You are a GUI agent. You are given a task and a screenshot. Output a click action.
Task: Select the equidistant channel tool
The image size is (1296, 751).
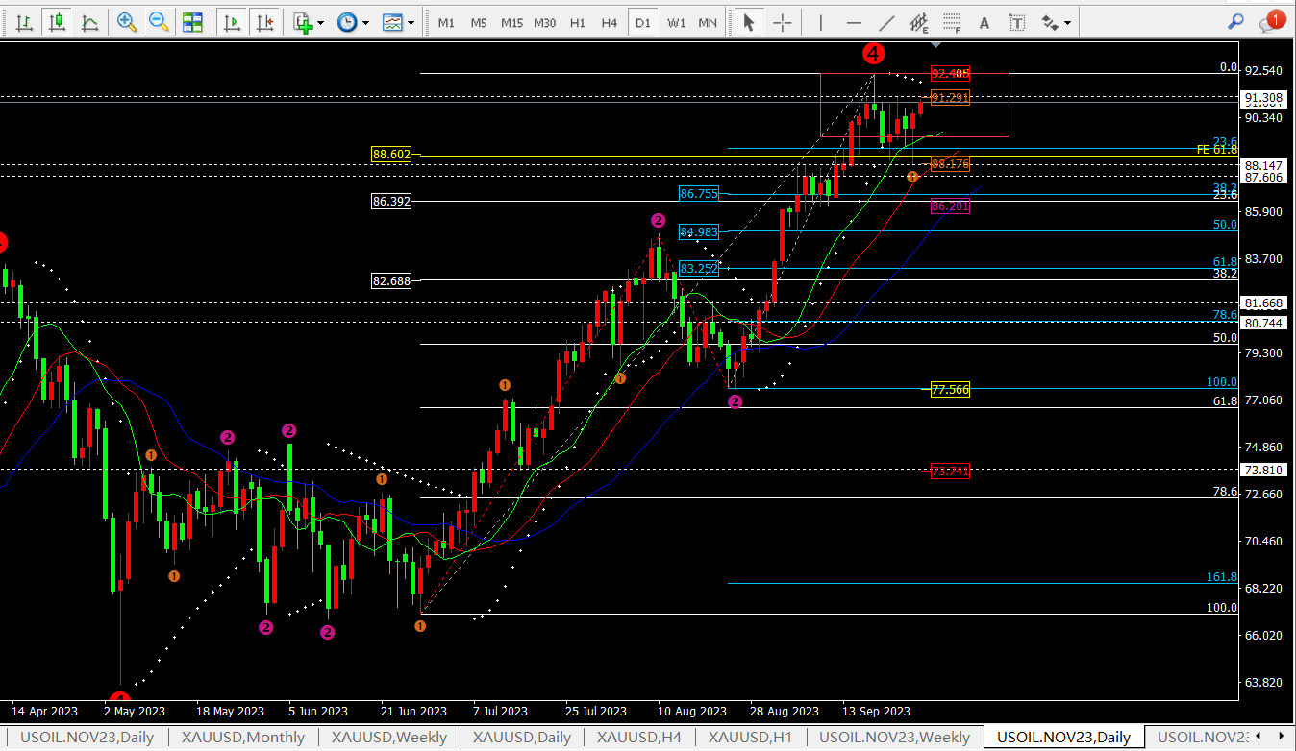[919, 22]
